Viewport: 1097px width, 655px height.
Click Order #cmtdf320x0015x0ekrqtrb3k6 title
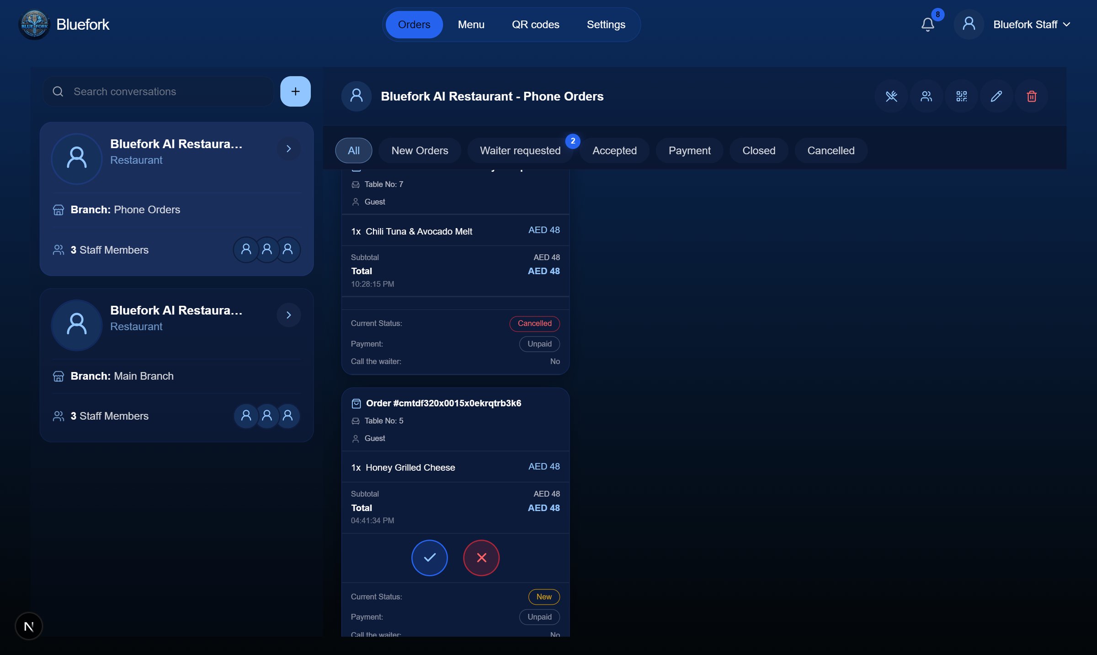point(443,403)
